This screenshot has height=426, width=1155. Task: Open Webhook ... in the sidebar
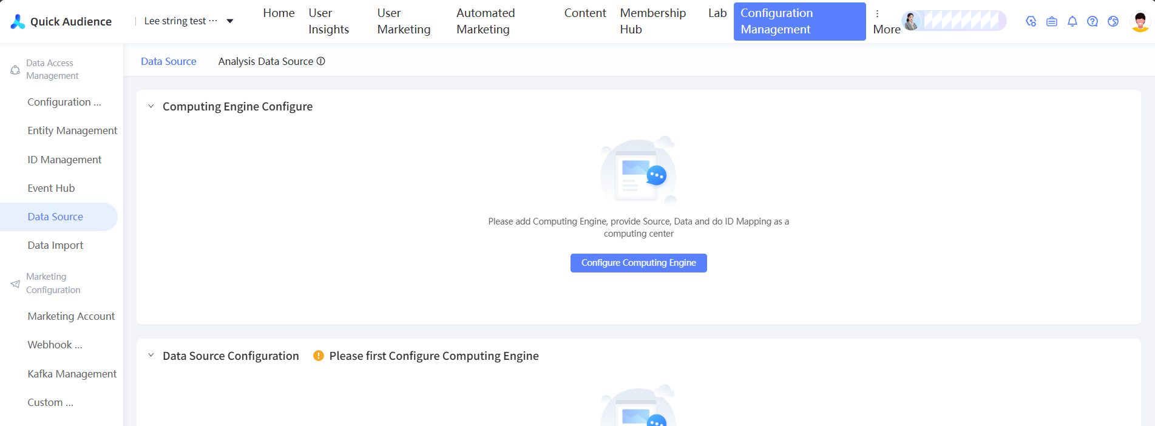tap(55, 345)
